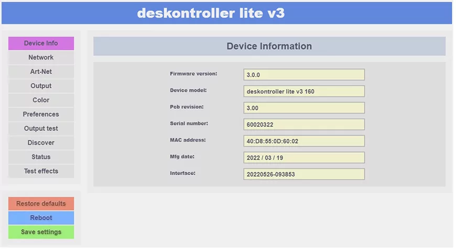This screenshot has width=456, height=249.
Task: Reboot the device
Action: (41, 218)
